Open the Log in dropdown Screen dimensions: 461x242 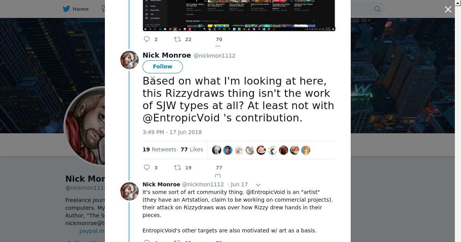point(359,20)
